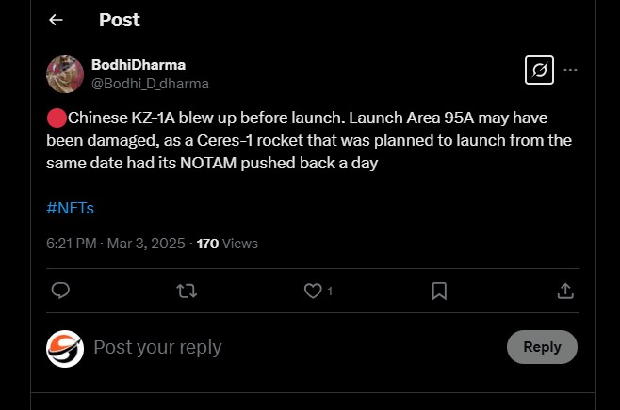Go back using the left arrow
This screenshot has width=620, height=410.
click(x=56, y=20)
